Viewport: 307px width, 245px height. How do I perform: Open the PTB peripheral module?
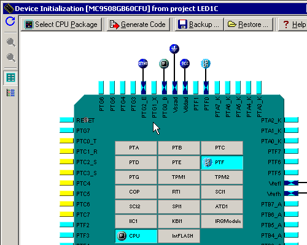pyautogui.click(x=179, y=148)
